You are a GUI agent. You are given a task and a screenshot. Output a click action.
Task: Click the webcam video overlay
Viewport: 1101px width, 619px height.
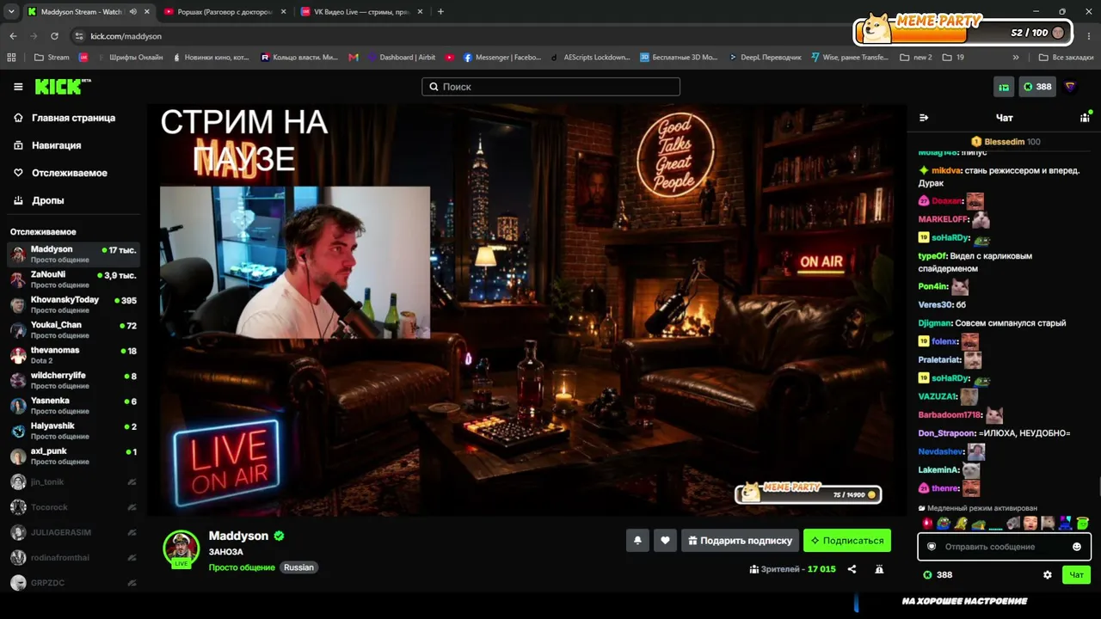(x=294, y=262)
